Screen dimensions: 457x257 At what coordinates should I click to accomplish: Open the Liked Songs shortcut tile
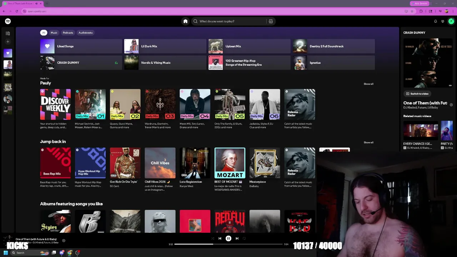coord(81,46)
